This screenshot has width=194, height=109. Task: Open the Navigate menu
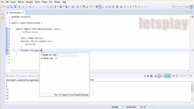pos(29,2)
